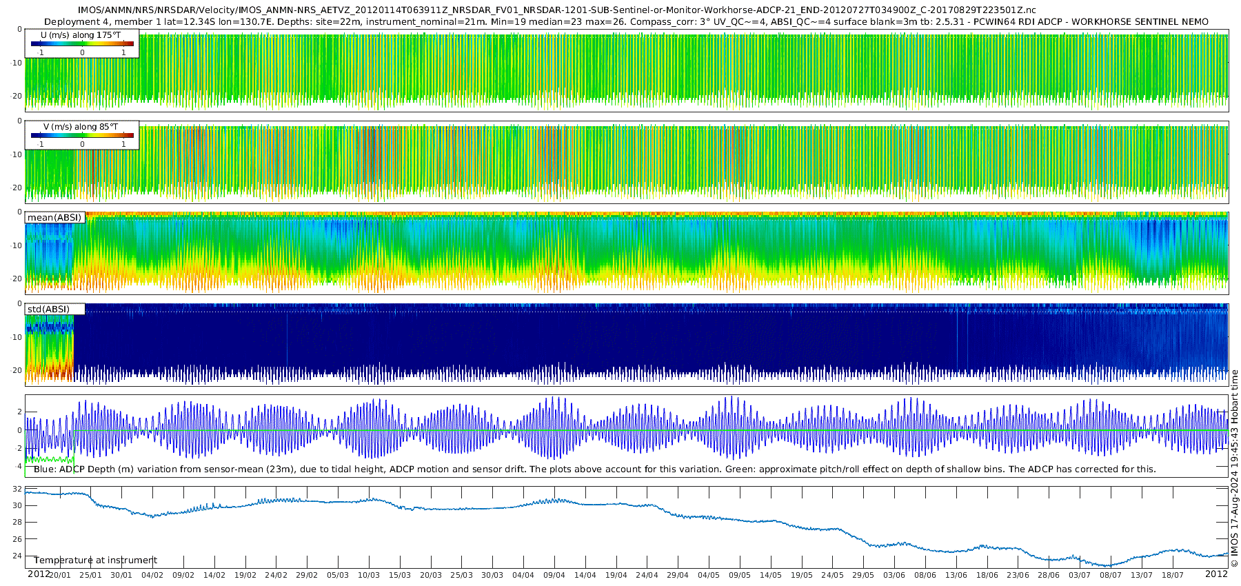Image resolution: width=1241 pixels, height=586 pixels.
Task: Click the 29/05 date tick label
Action: (x=863, y=575)
